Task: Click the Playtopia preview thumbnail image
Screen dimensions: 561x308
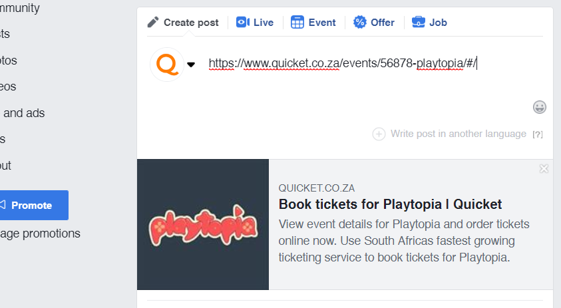Action: tap(203, 224)
